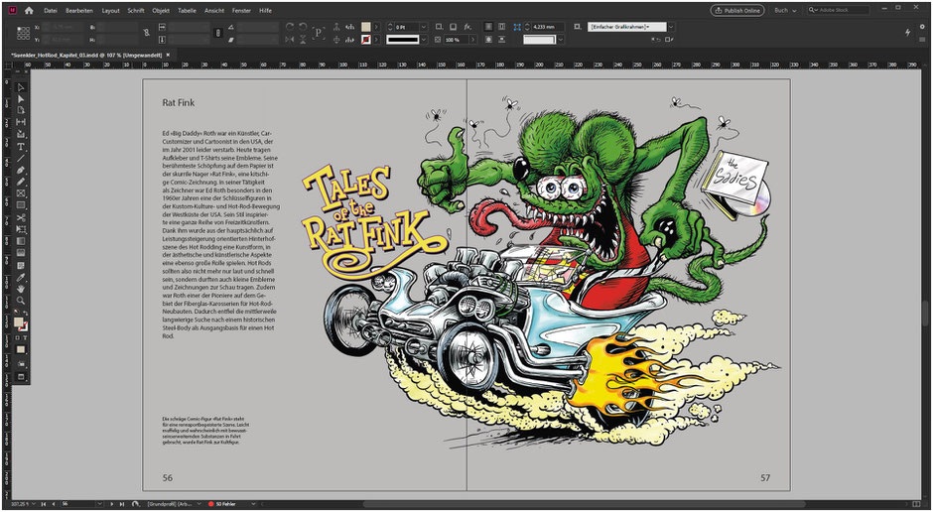
Task: Select the Note tool
Action: click(21, 266)
